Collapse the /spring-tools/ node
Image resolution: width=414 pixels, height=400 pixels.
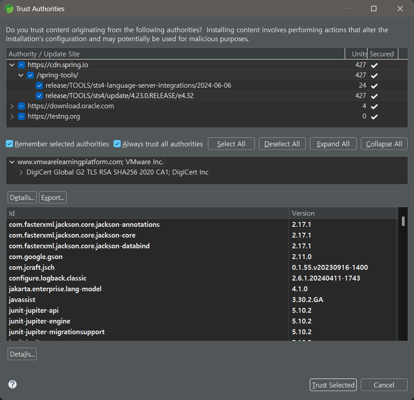click(x=21, y=75)
